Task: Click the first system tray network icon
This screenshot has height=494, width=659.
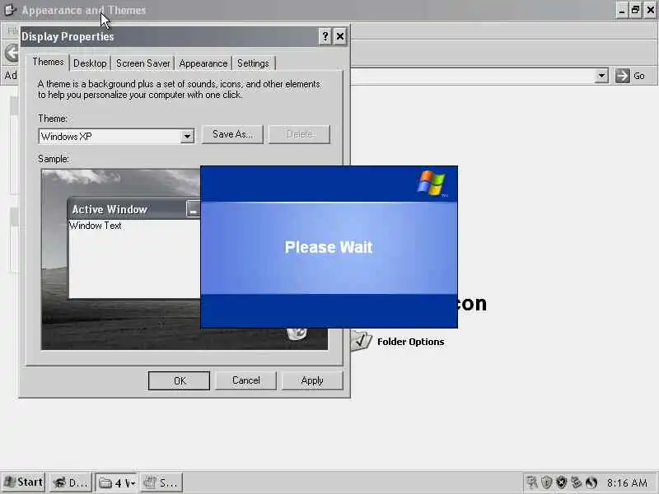Action: (532, 482)
